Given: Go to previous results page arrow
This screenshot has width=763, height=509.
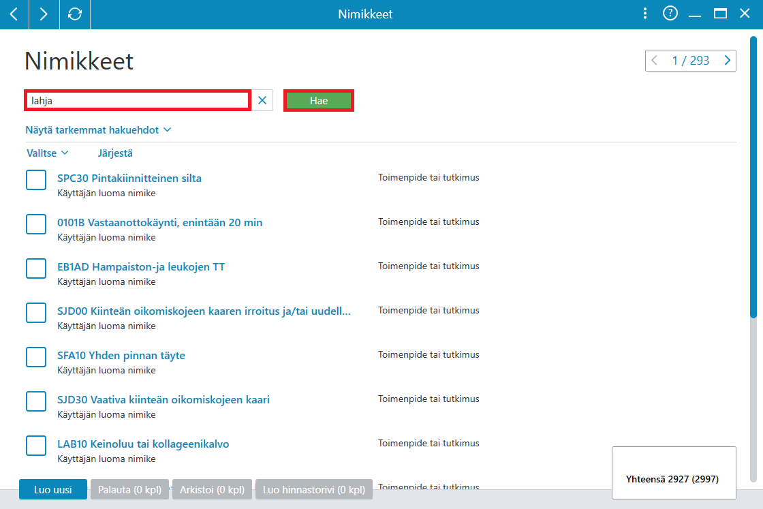Looking at the screenshot, I should [x=655, y=61].
